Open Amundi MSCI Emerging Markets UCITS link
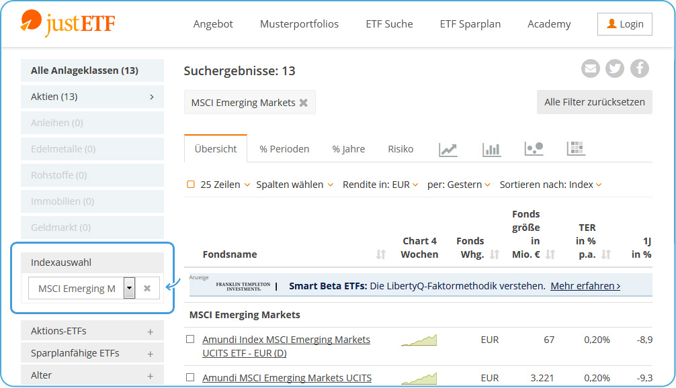The width and height of the screenshot is (676, 388). tap(287, 378)
